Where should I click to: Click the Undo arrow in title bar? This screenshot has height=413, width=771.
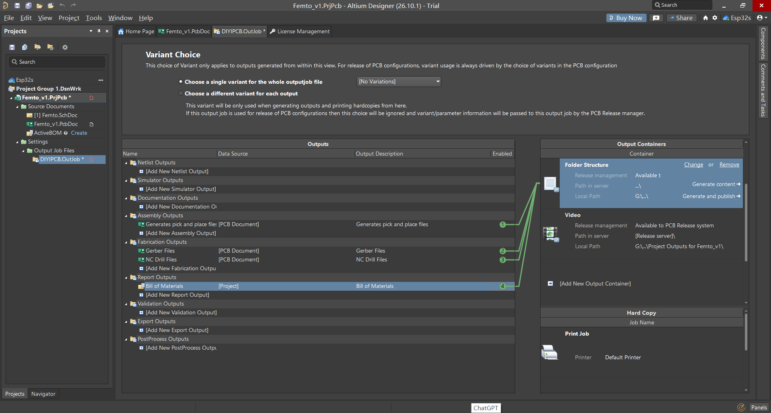pyautogui.click(x=62, y=5)
